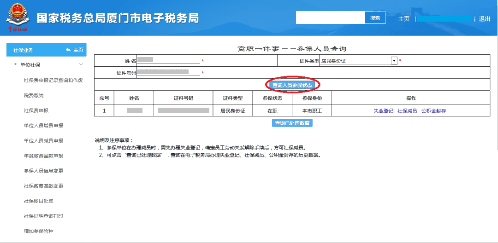This screenshot has width=498, height=243.
Task: Click 查询人员参保状态 button
Action: [x=292, y=85]
